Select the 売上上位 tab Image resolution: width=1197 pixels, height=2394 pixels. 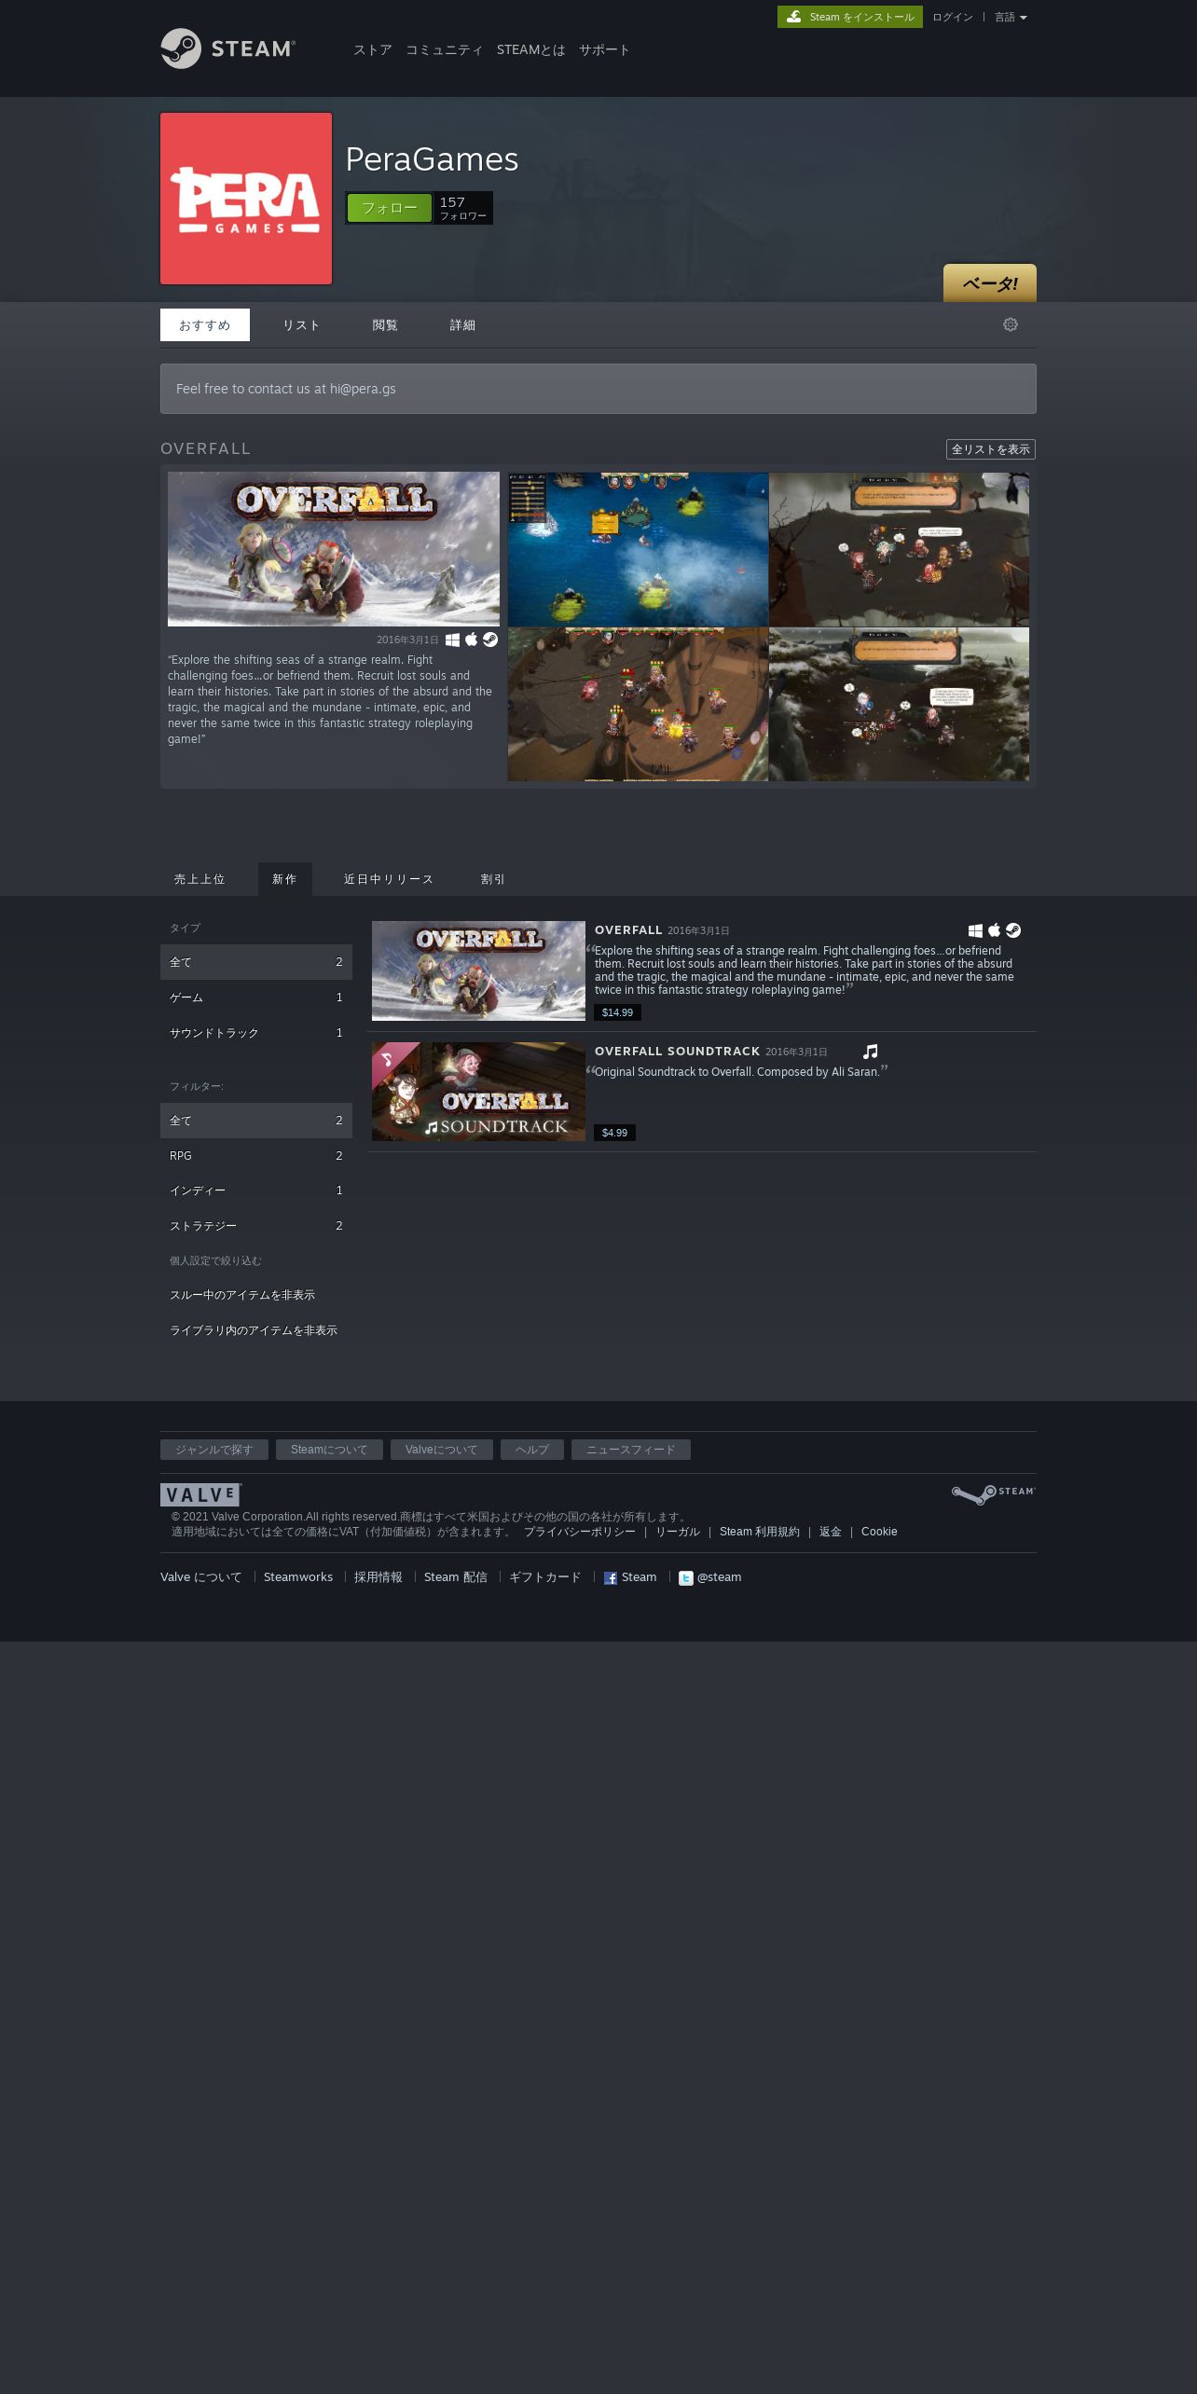pos(199,879)
